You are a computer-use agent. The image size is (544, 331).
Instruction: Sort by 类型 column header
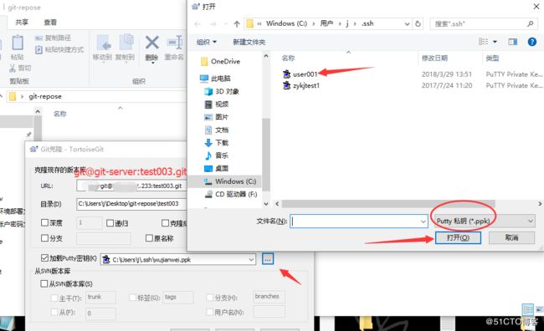click(x=492, y=59)
